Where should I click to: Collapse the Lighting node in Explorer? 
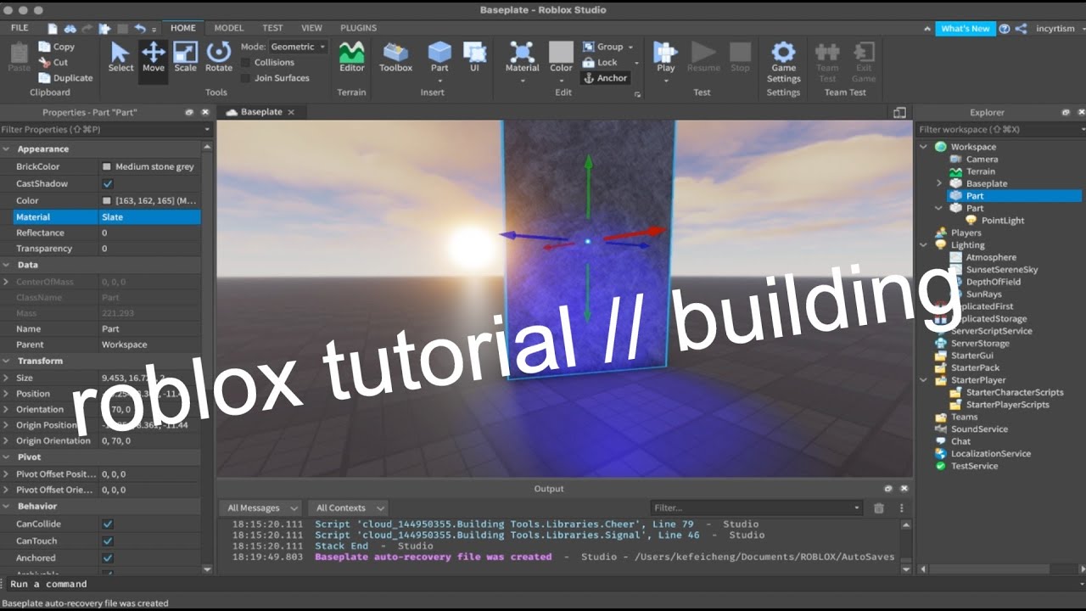coord(924,245)
